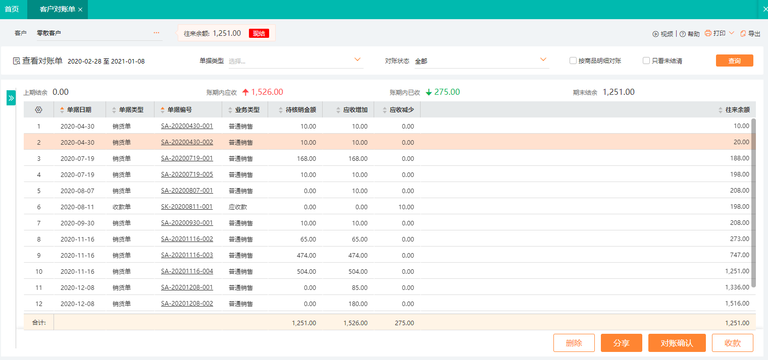
Task: Open document SA-20200807-001
Action: (x=187, y=191)
